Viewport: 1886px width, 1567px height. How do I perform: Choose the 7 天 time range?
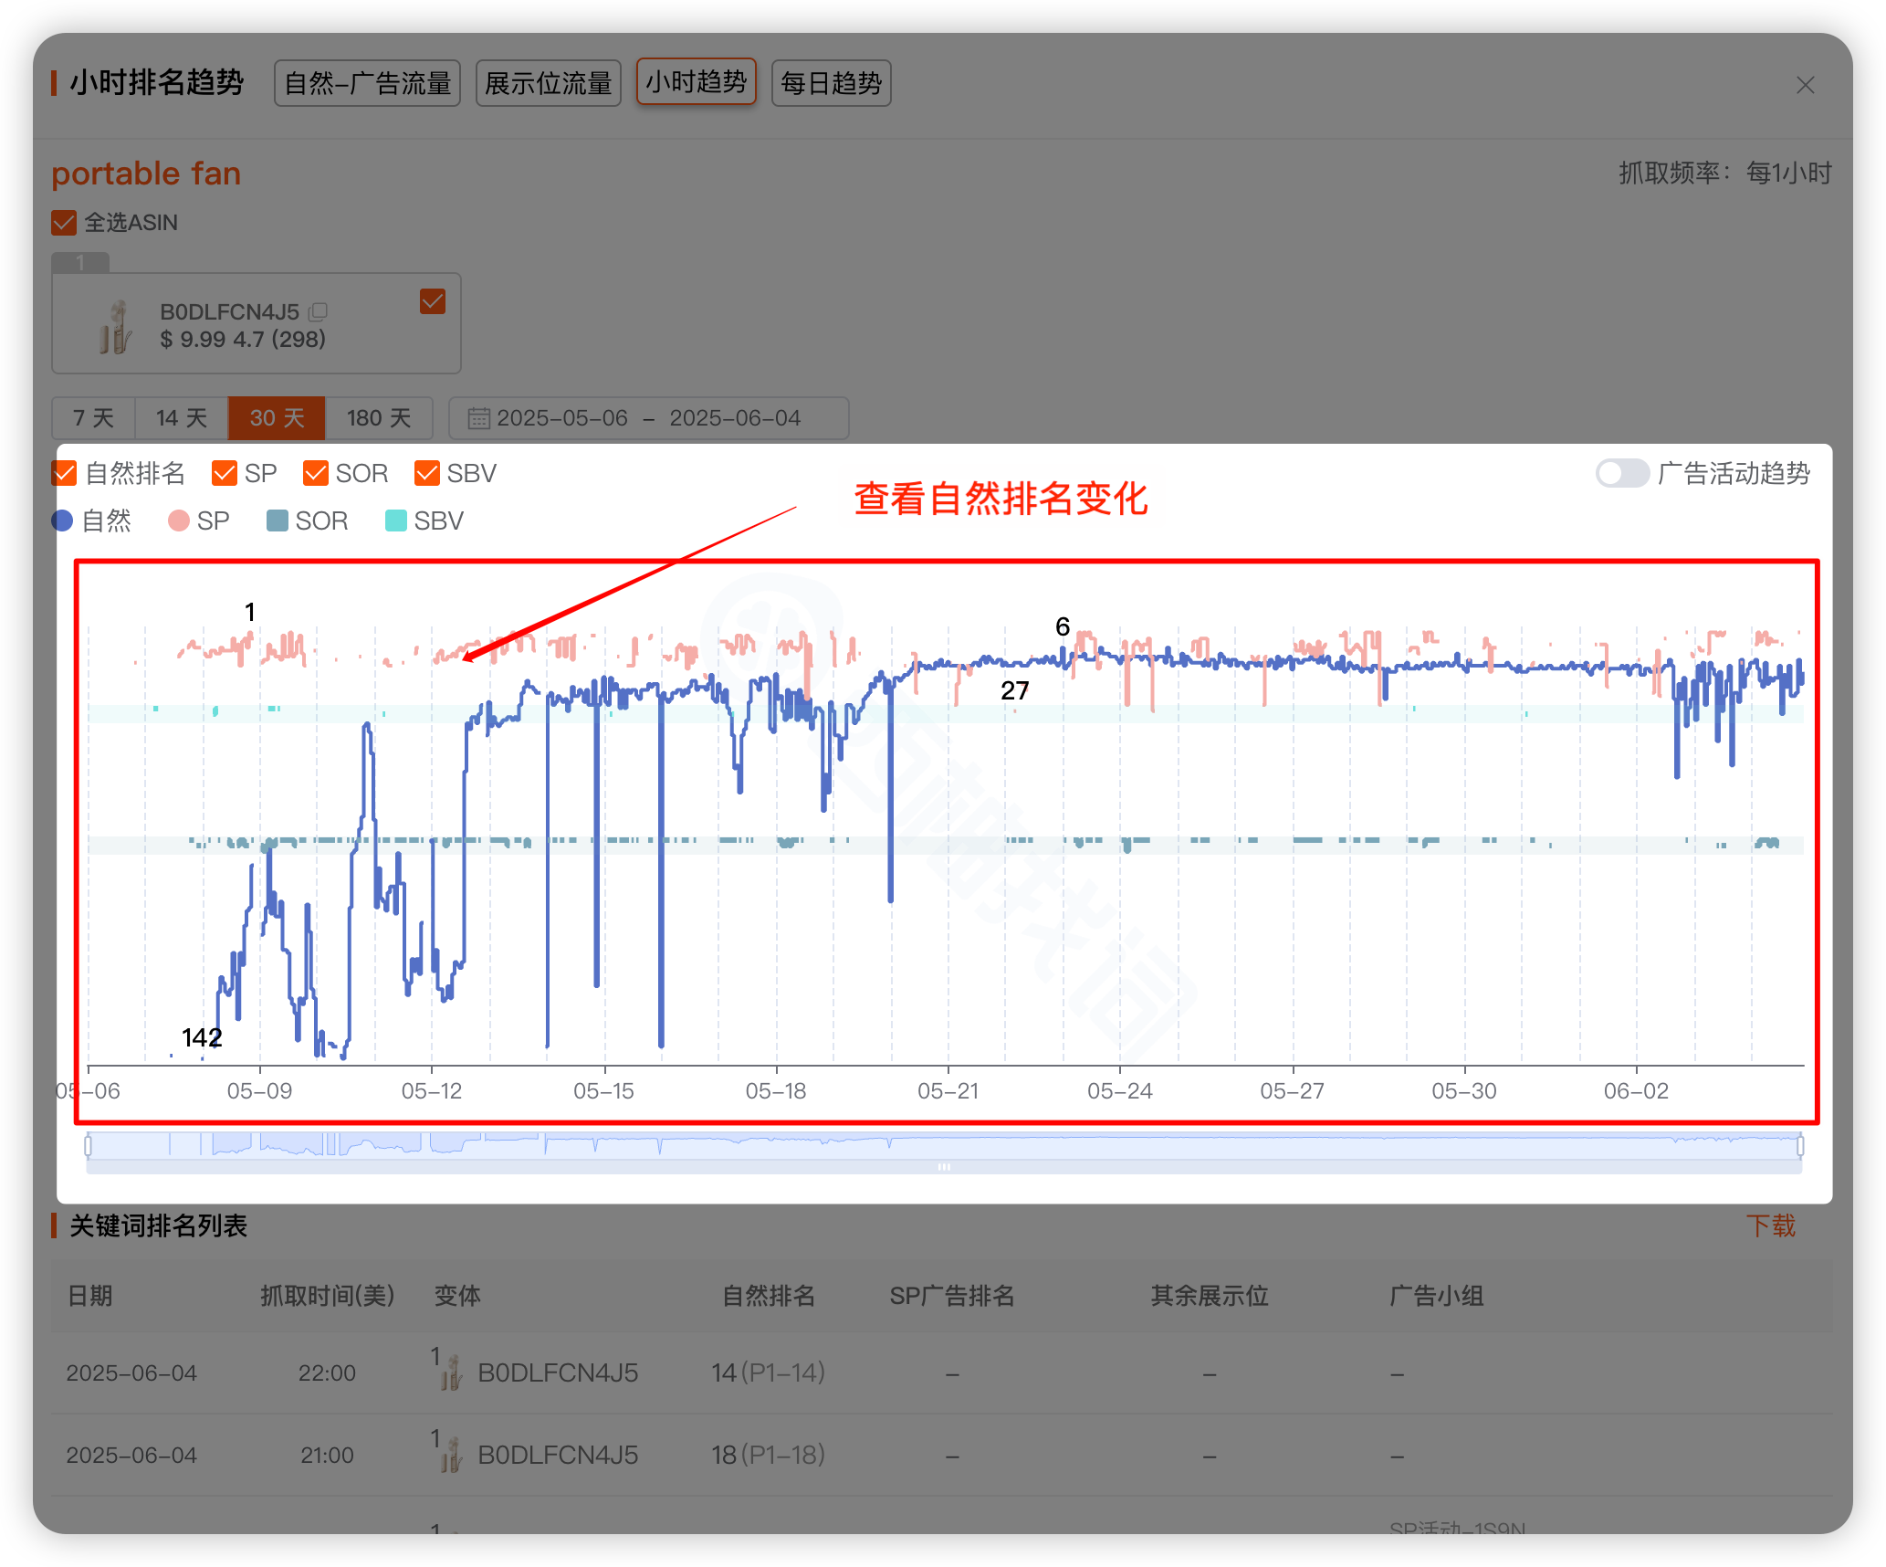pos(93,418)
